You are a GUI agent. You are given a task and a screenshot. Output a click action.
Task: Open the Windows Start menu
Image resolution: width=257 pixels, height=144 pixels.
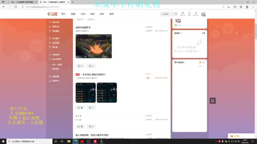(3, 141)
